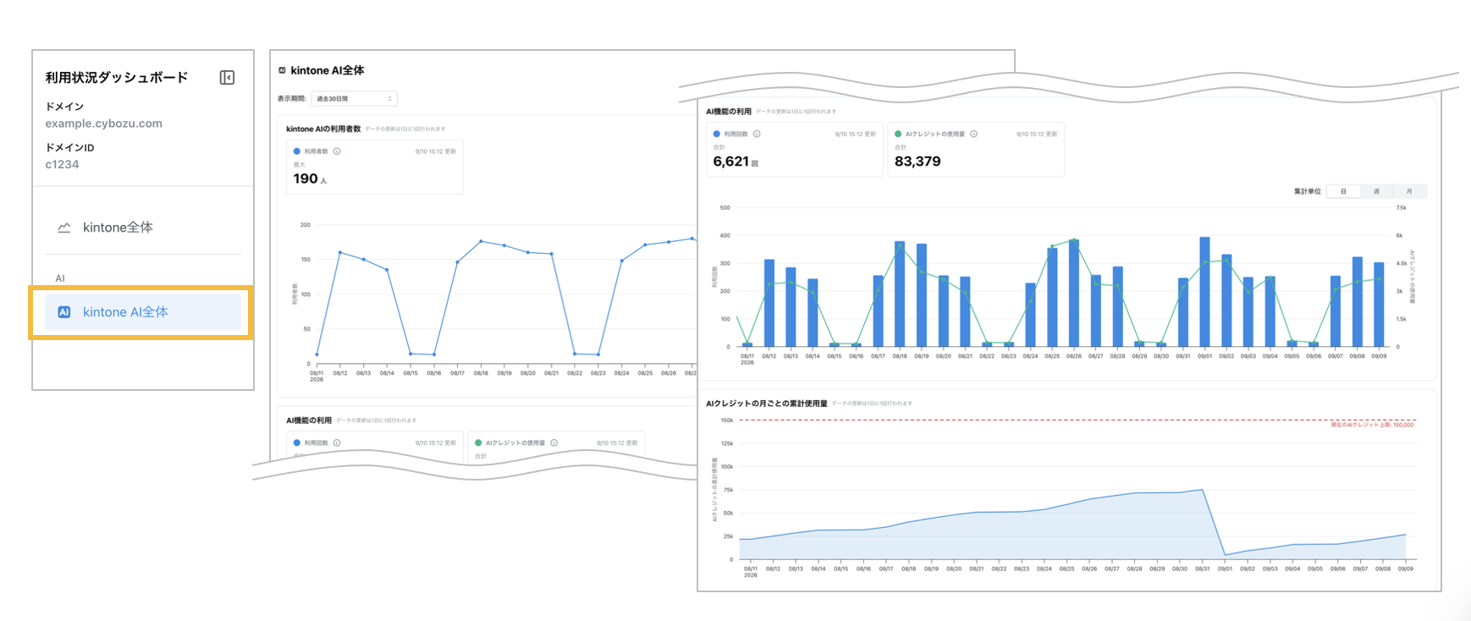Click info icon in the 83,379 credit card
The height and width of the screenshot is (621, 1471).
[974, 134]
